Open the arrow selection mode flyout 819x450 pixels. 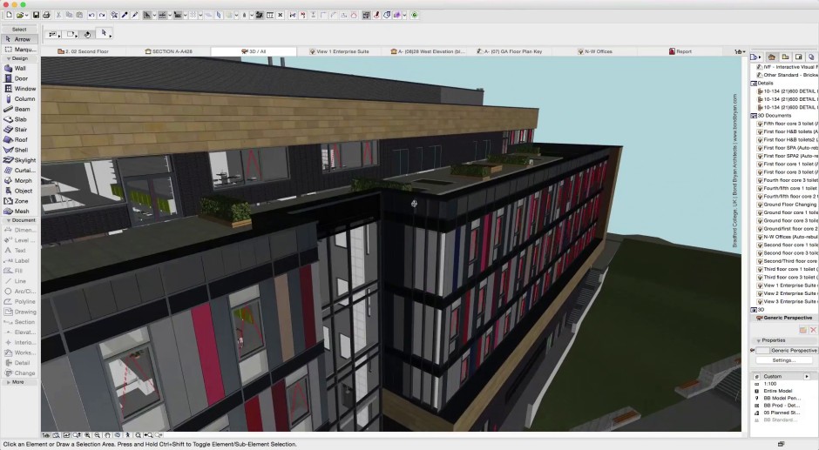point(104,33)
